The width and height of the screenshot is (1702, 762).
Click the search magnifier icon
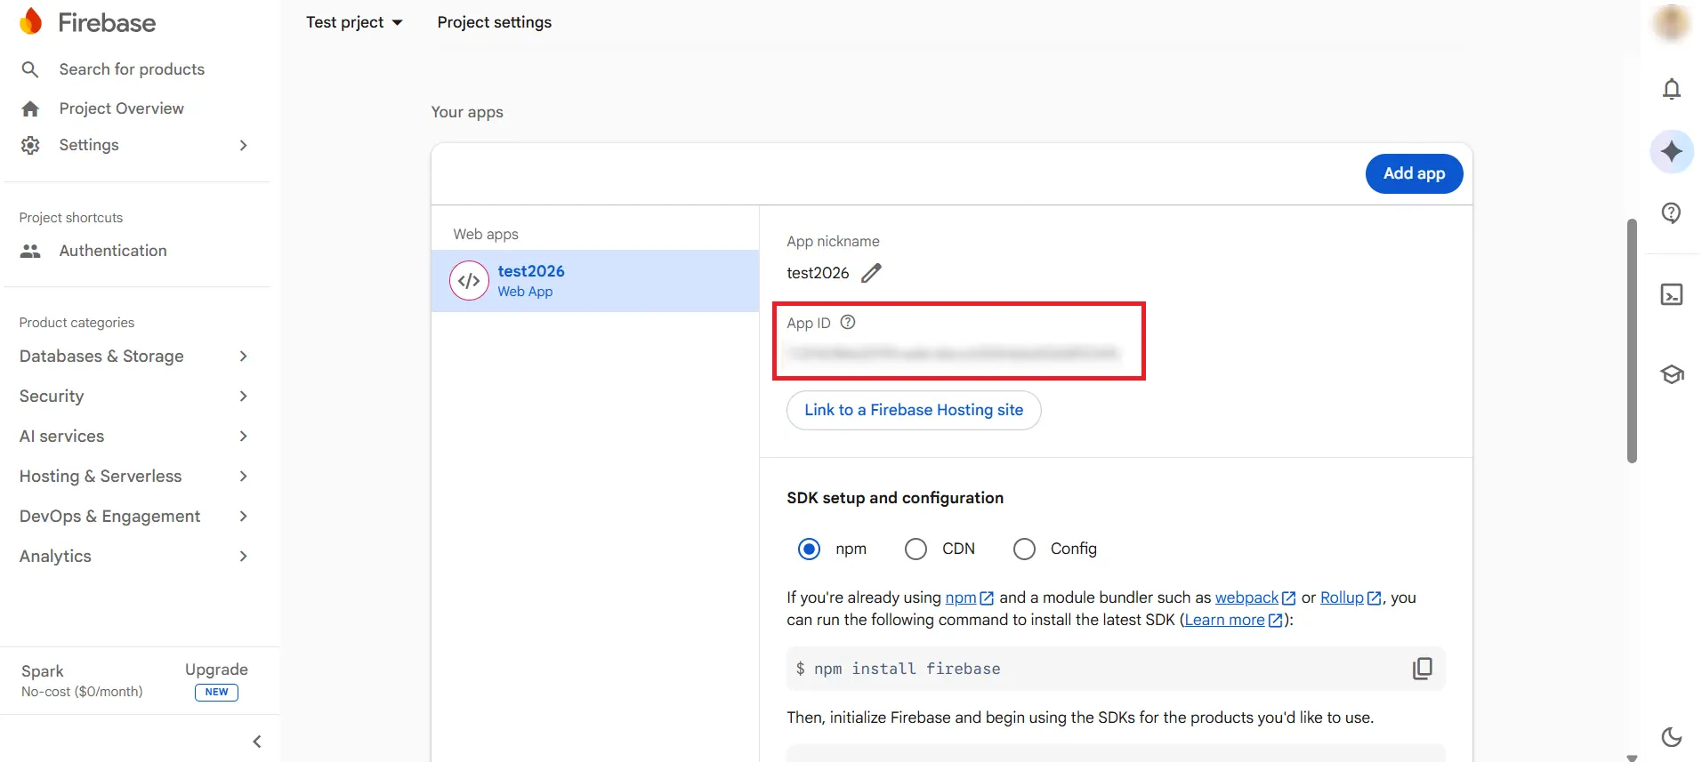[30, 69]
